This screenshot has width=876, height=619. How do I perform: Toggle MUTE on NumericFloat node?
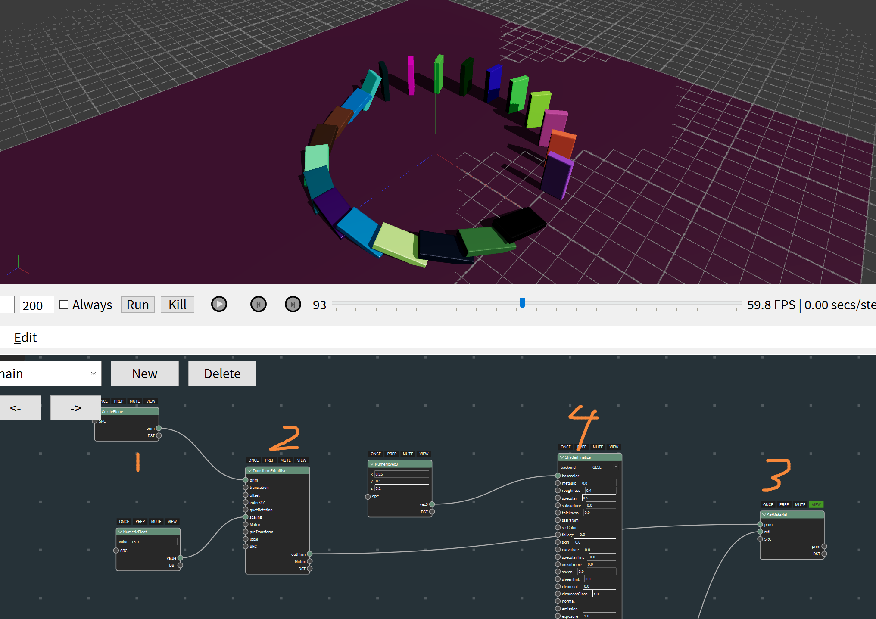click(156, 521)
